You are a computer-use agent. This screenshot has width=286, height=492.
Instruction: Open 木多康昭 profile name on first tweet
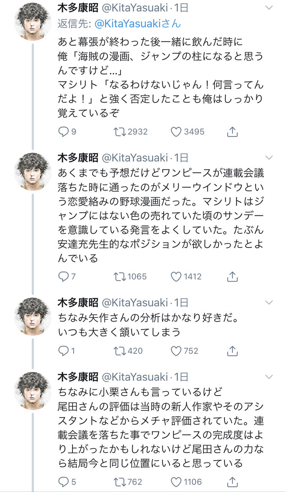pos(77,8)
